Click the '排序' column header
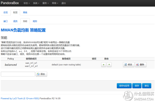This screenshot has width=155, height=102. pos(106,59)
